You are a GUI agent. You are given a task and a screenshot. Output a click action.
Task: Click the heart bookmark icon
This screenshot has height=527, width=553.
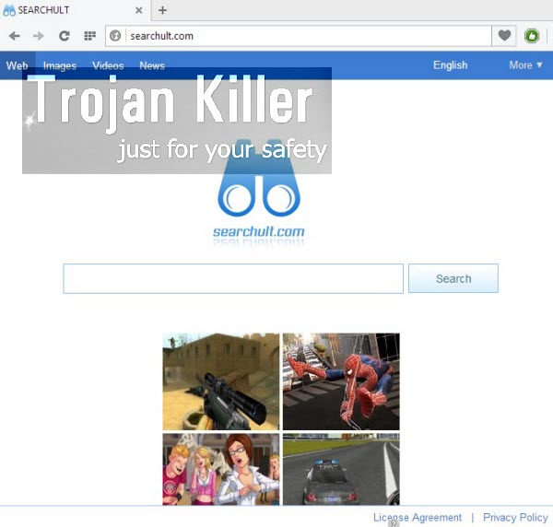coord(504,36)
